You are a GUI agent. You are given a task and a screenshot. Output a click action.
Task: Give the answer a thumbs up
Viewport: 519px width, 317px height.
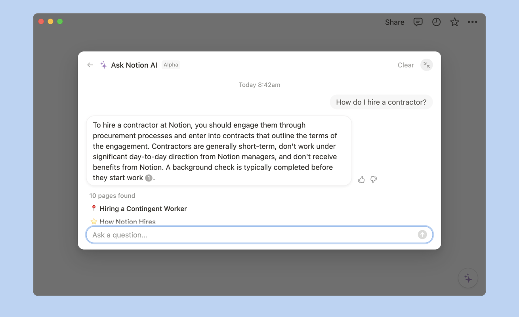pyautogui.click(x=361, y=180)
